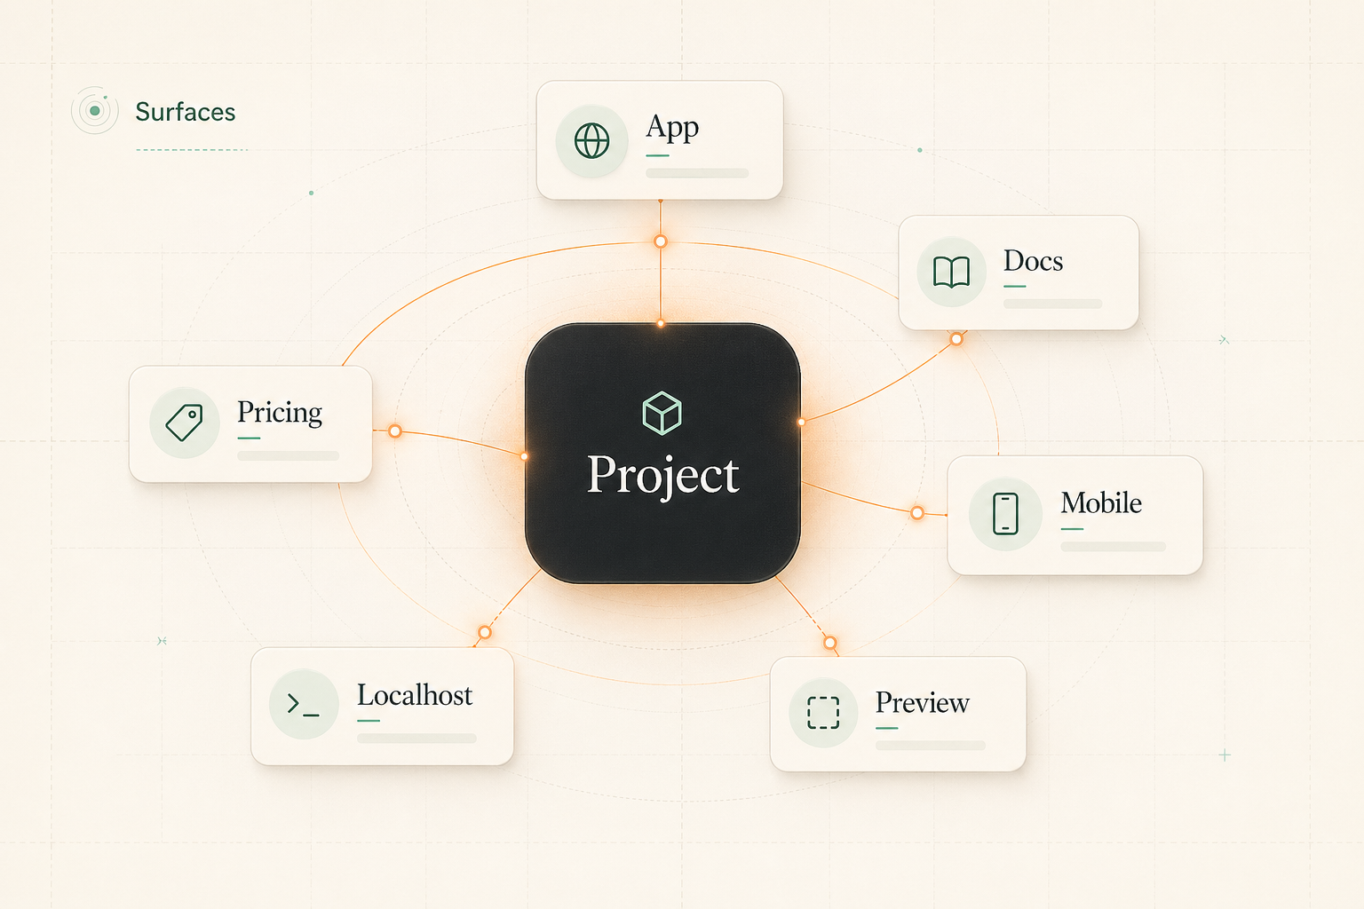Click the radar target icon beside Surfaces
The image size is (1364, 909).
94,111
